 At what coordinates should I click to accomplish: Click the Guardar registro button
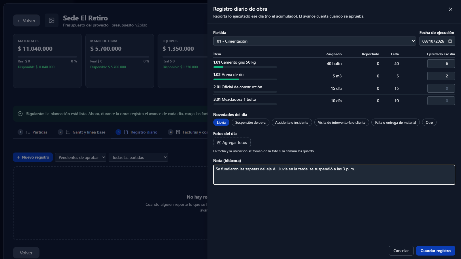pos(436,251)
